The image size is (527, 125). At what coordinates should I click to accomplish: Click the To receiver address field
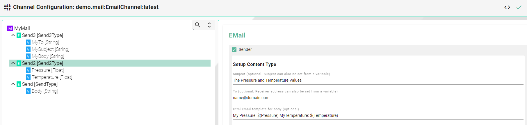pos(378,98)
